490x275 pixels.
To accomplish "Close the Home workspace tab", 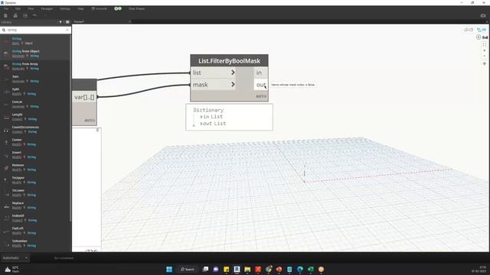I will point(129,22).
